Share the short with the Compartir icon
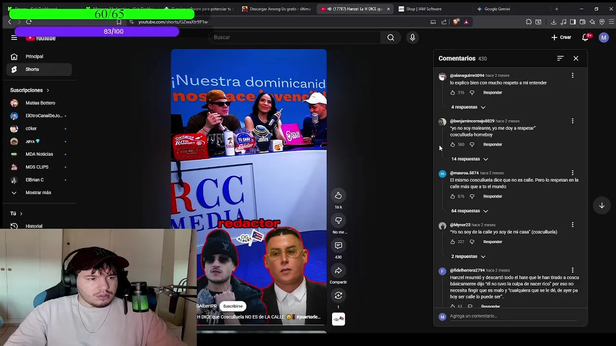The width and height of the screenshot is (616, 346). click(x=338, y=271)
